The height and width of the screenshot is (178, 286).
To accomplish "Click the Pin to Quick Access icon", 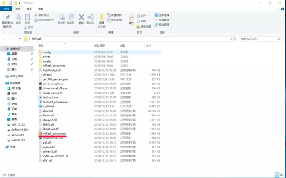I will point(8,17).
